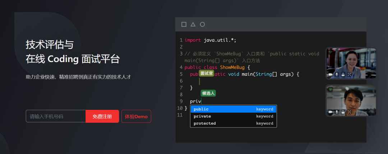Click the Wi-Fi signal icon on man's video
This screenshot has height=154, width=388.
pos(331,89)
